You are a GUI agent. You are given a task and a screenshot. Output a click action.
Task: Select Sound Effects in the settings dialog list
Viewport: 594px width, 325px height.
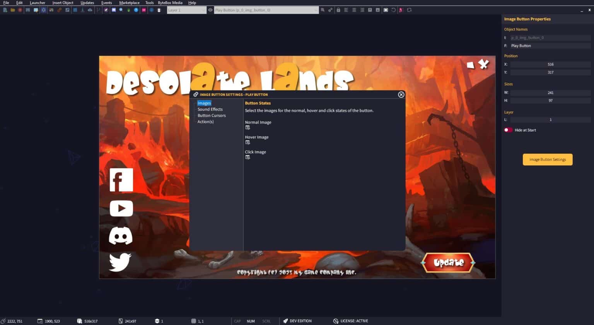click(x=210, y=109)
